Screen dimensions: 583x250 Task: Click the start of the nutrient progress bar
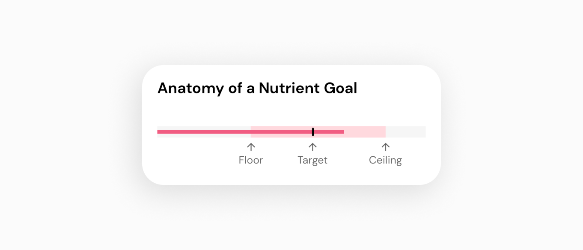[x=158, y=132]
